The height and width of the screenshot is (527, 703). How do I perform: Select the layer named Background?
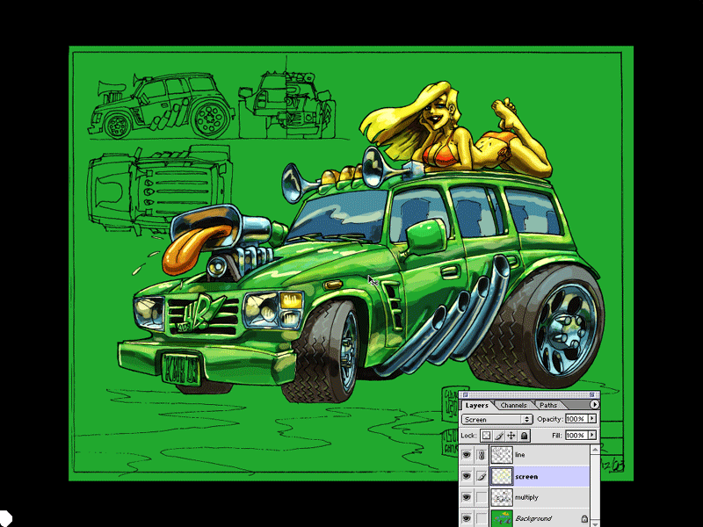pos(533,518)
